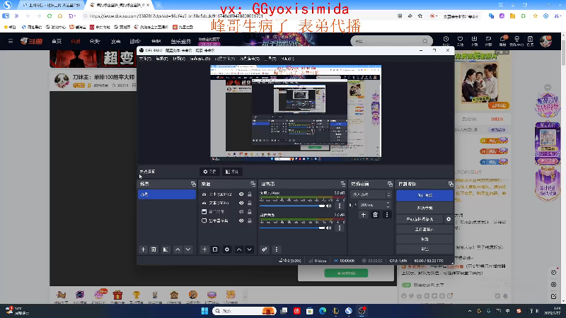Click Start Recording button in Controls
This screenshot has height=318, width=566.
(424, 208)
